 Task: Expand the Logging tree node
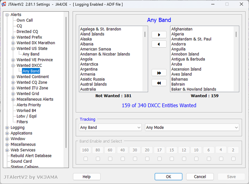coord(7,128)
